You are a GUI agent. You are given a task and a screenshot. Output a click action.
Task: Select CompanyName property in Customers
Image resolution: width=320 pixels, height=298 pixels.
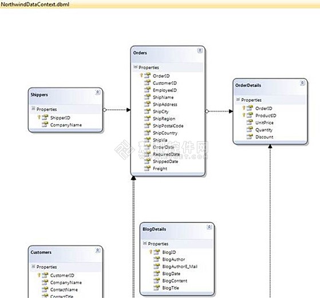pyautogui.click(x=66, y=283)
